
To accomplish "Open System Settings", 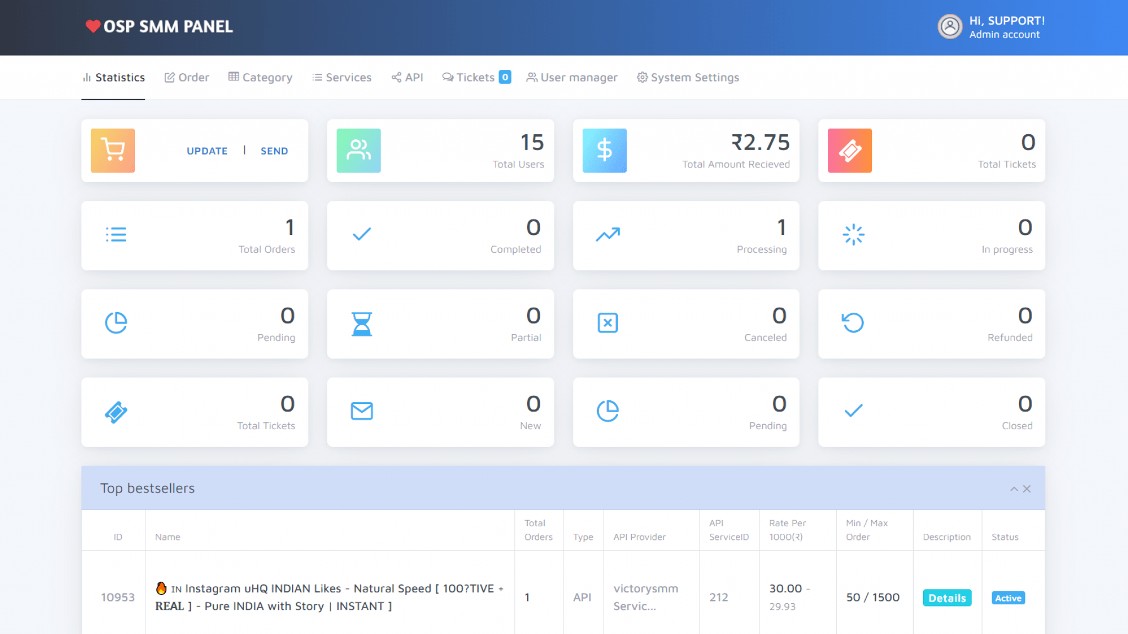I will click(x=687, y=77).
